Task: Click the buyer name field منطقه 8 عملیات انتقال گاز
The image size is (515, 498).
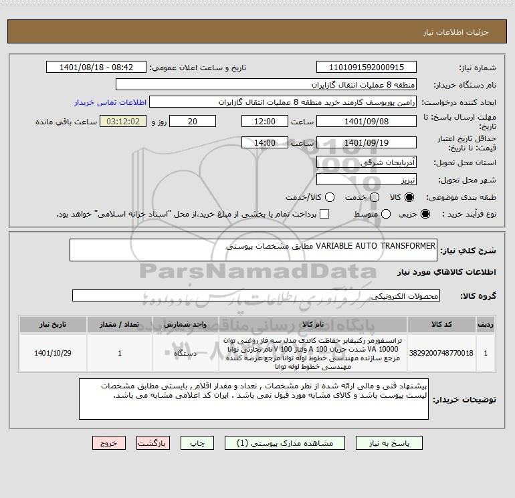Action: (266, 85)
